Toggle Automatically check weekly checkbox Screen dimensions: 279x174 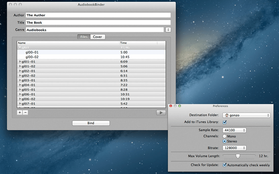click(x=224, y=165)
